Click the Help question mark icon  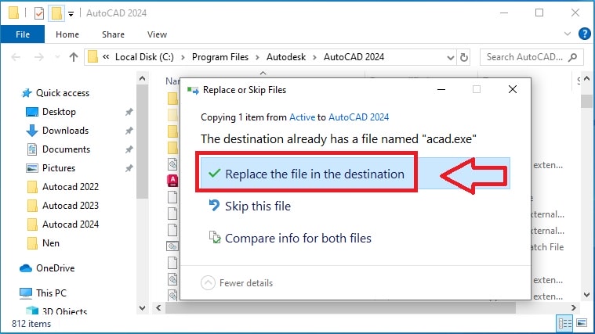coord(584,34)
